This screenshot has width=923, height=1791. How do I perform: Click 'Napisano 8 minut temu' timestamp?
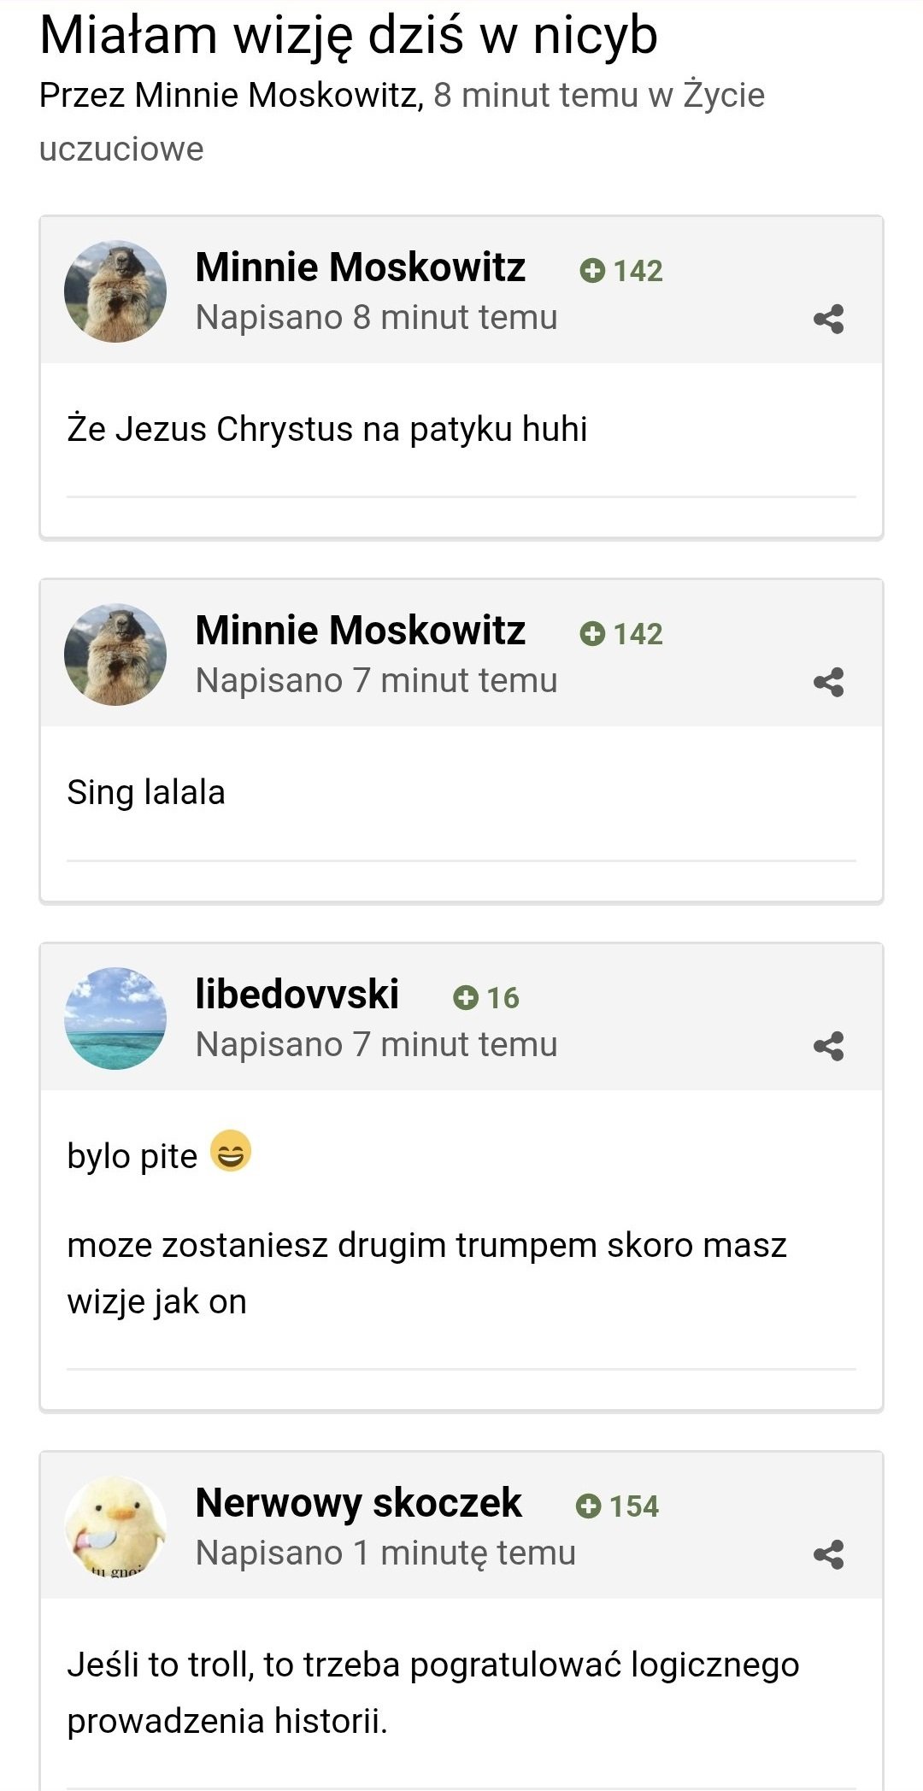coord(376,318)
